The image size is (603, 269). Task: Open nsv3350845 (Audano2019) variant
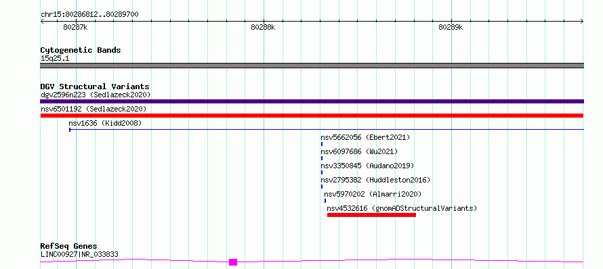click(x=367, y=166)
